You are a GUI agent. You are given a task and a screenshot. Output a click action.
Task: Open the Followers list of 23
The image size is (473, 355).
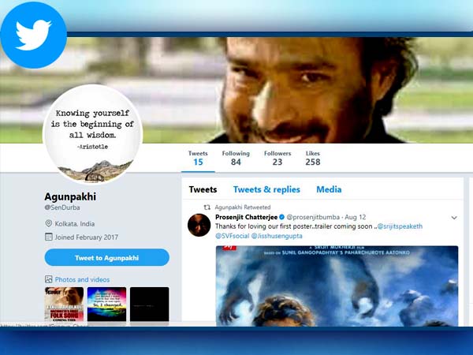pyautogui.click(x=277, y=158)
